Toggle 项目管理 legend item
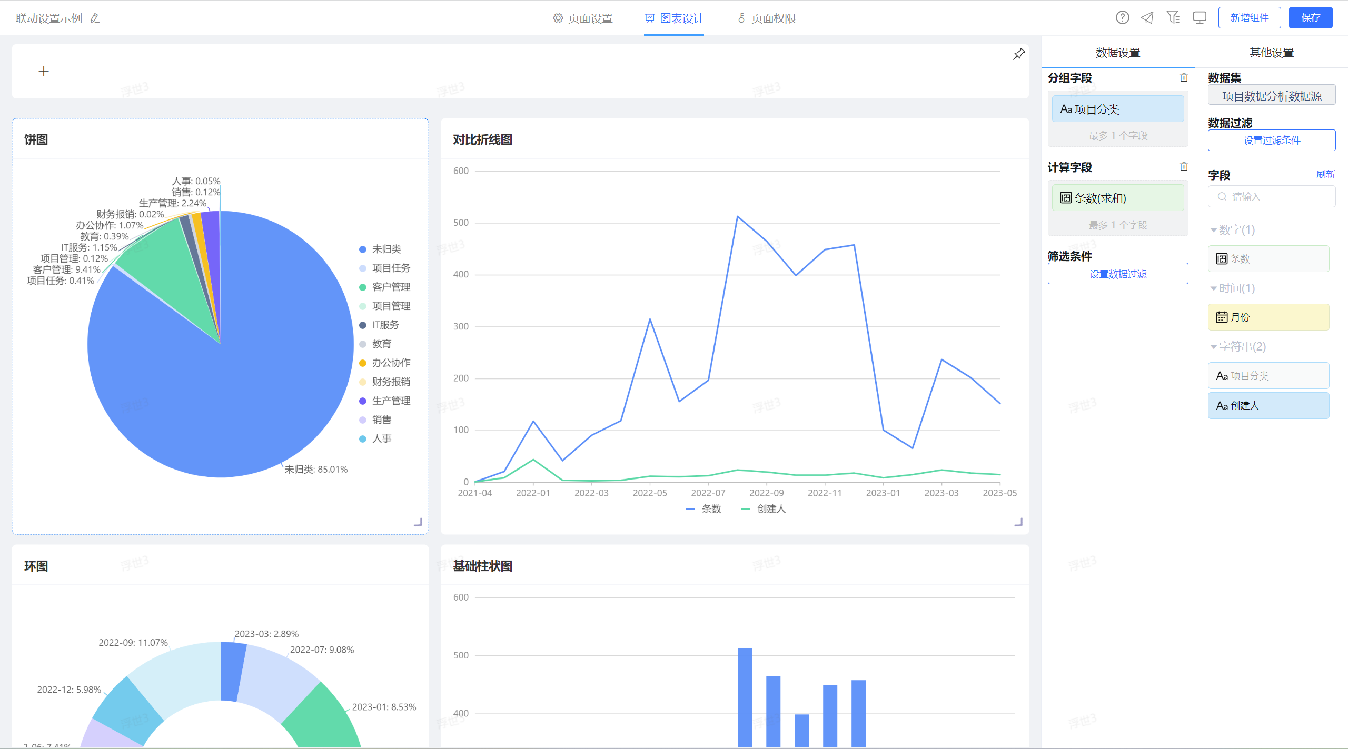The width and height of the screenshot is (1348, 749). tap(384, 306)
